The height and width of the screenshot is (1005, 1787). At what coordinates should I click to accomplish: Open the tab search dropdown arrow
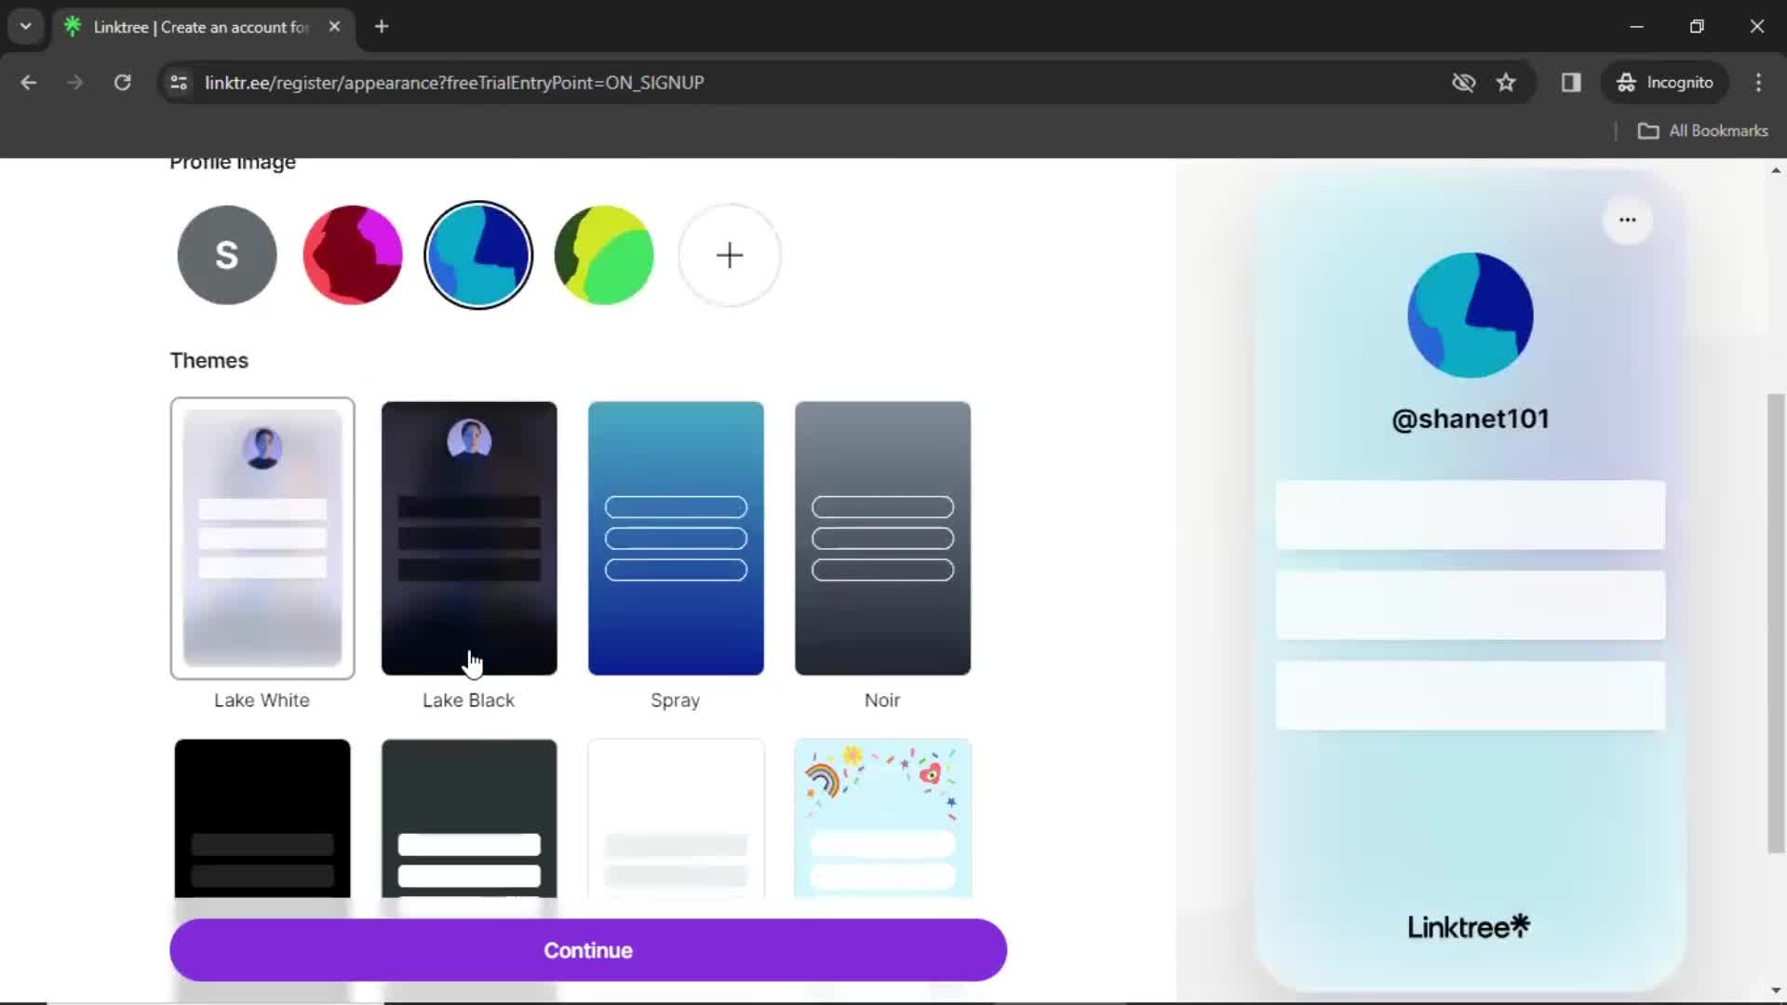26,27
